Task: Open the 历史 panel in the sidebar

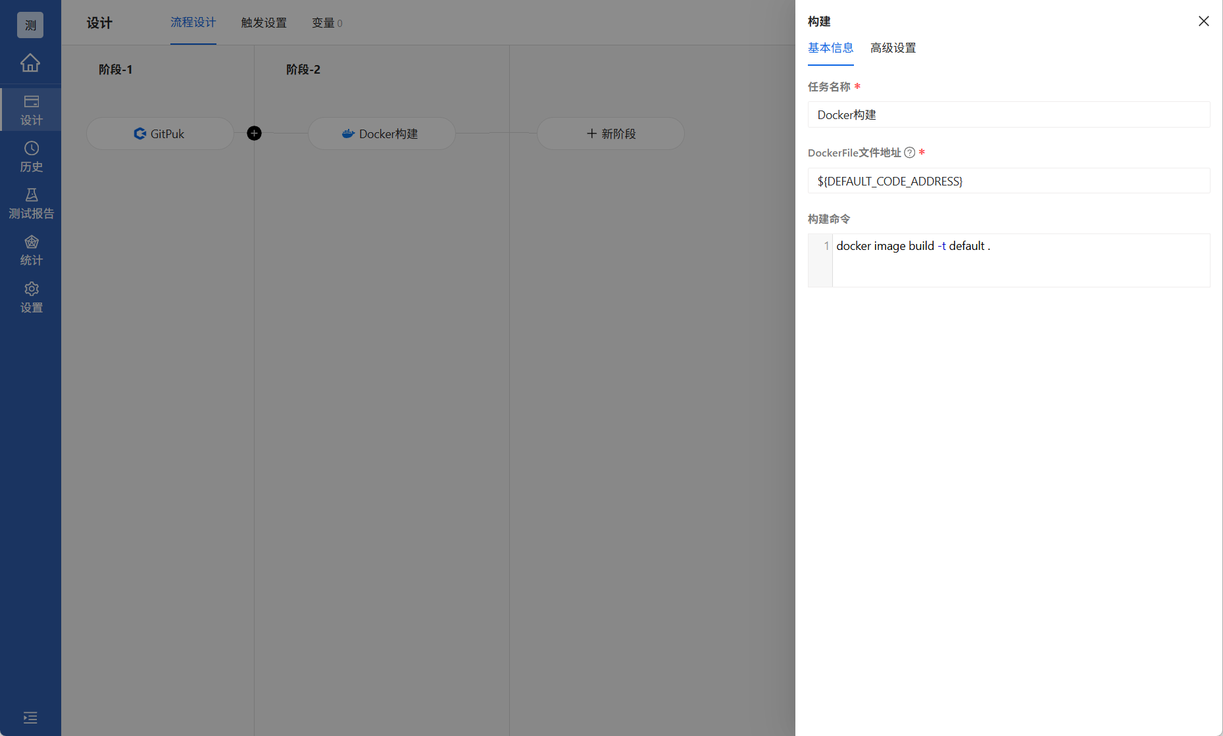Action: [x=31, y=157]
